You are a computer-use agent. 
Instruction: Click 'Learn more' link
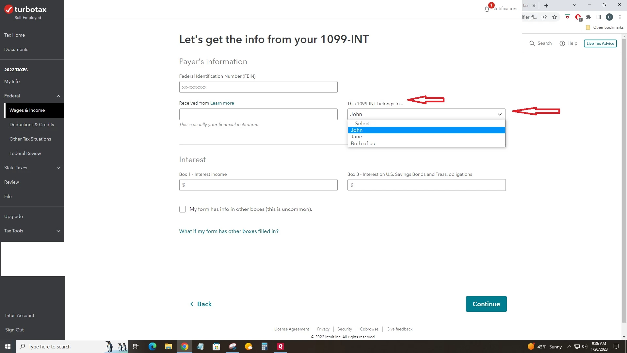(222, 103)
